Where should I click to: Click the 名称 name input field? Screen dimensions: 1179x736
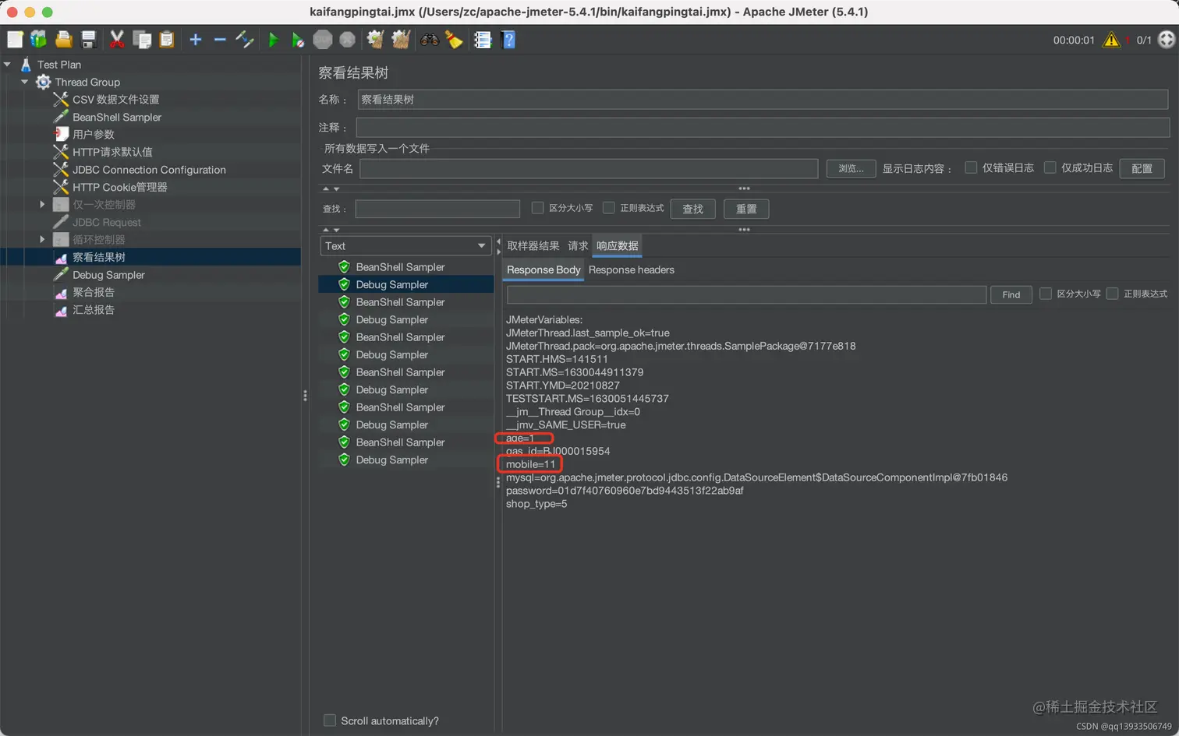763,100
